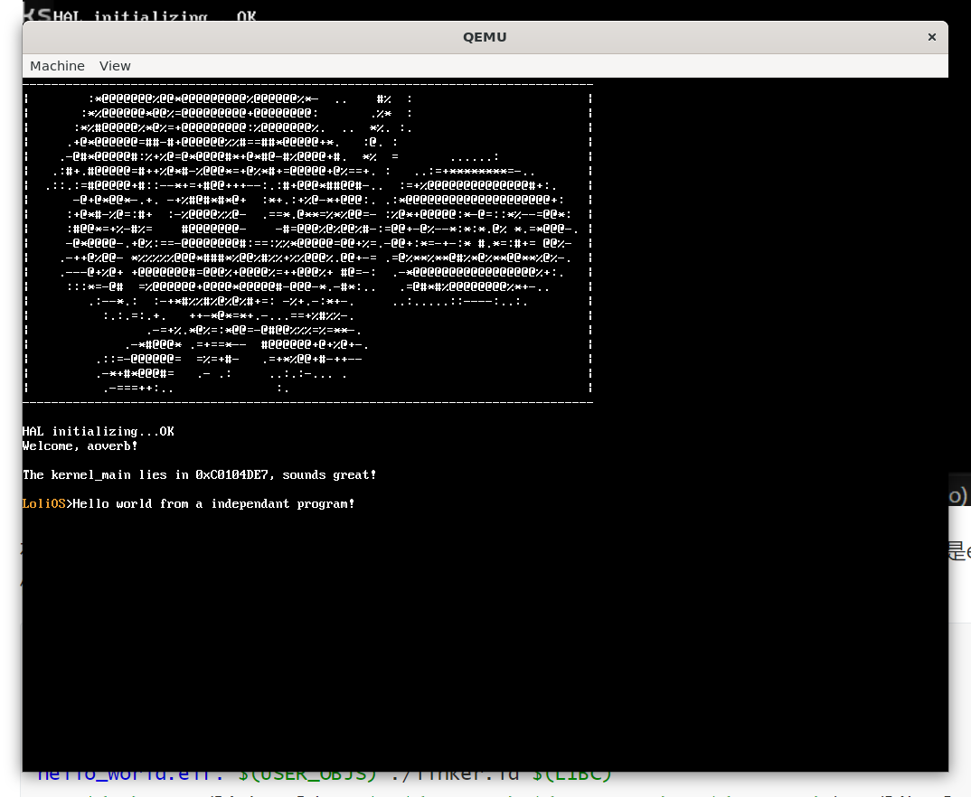This screenshot has height=797, width=971.
Task: Click the Chinese character visible at right edge
Action: coord(957,551)
